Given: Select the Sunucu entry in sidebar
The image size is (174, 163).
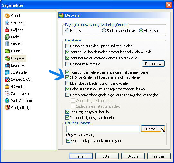Looking at the screenshot, I should pos(17,44).
